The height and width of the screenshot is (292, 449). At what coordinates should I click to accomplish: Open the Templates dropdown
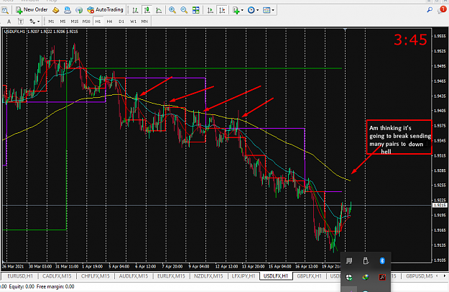269,10
